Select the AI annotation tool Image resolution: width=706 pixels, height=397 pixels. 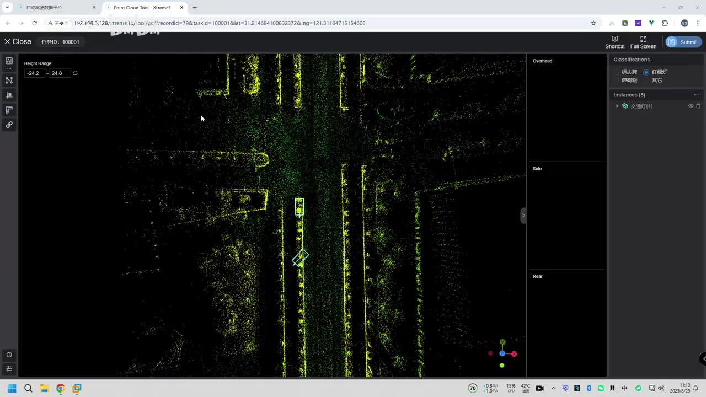[x=9, y=61]
